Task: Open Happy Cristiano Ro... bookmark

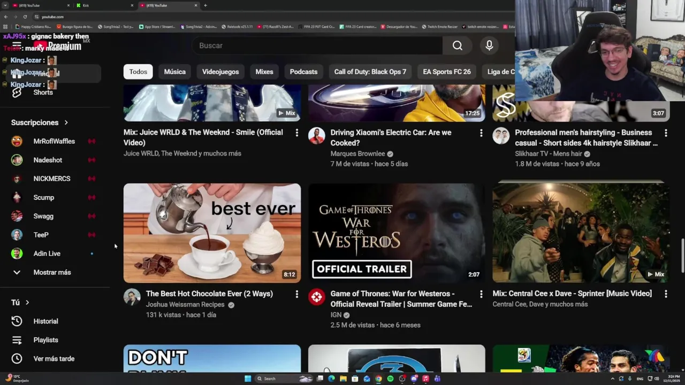Action: pyautogui.click(x=33, y=27)
